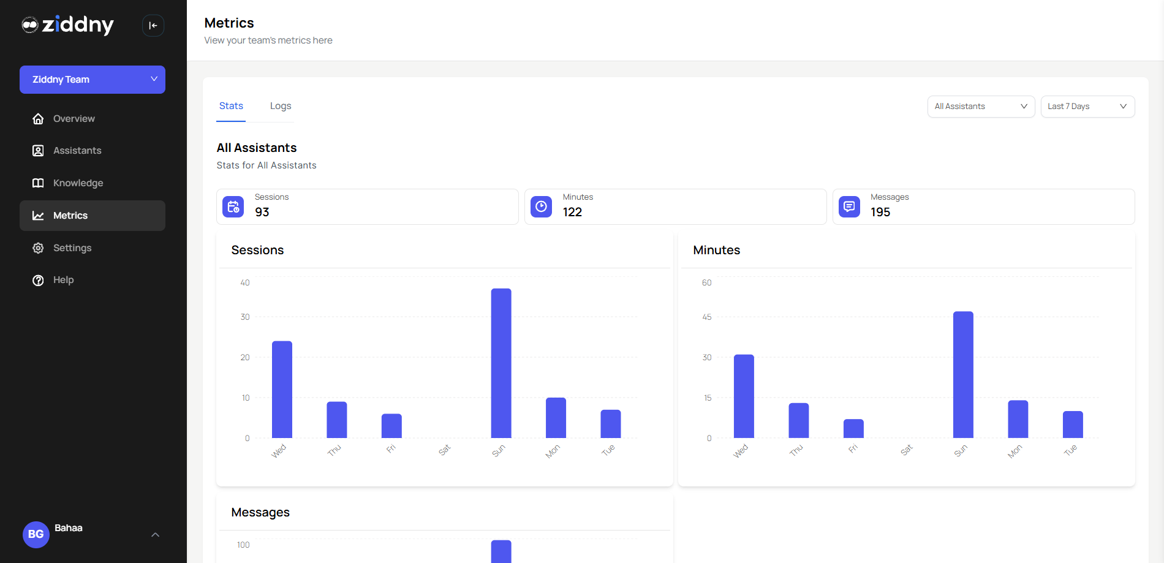Click the Help question mark icon
Screen dimensions: 1164x563
(38, 279)
